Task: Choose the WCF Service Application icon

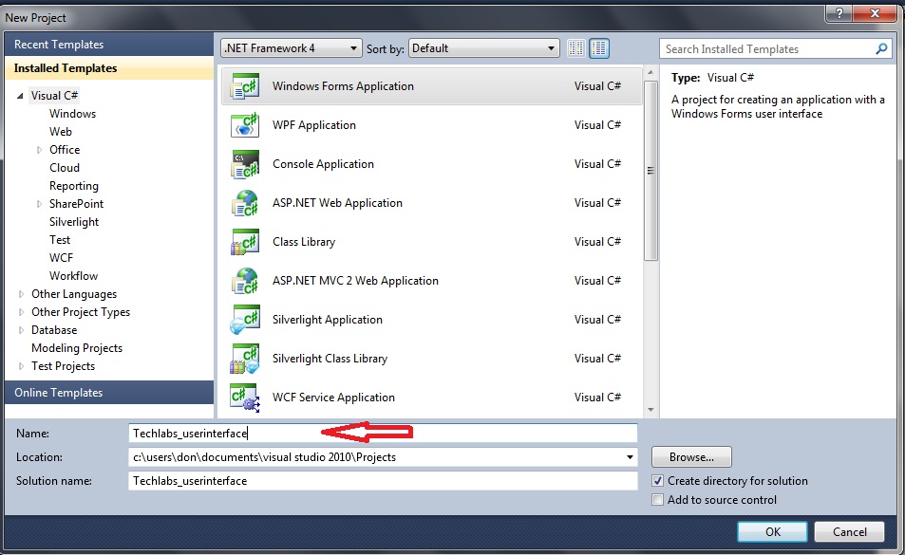Action: coord(245,398)
